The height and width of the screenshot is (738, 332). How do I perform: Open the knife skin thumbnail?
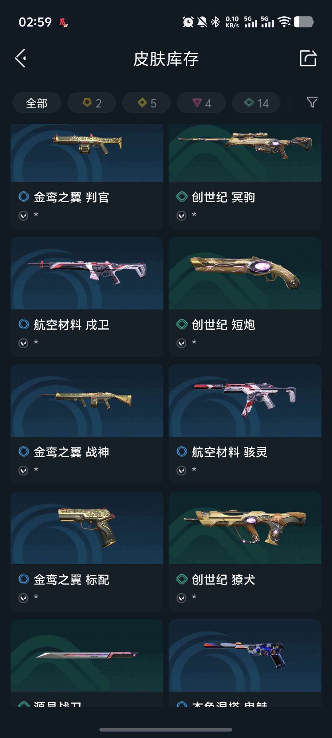coord(87,655)
